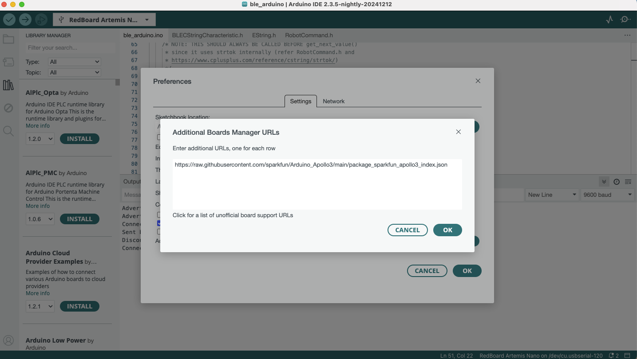The width and height of the screenshot is (637, 359).
Task: Focus the library Filter your search field
Action: (70, 47)
